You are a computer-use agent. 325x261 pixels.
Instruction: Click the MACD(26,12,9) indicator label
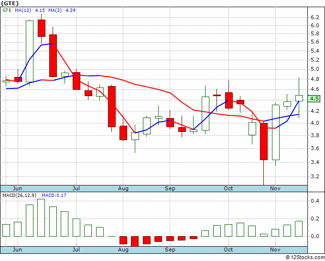click(x=20, y=196)
